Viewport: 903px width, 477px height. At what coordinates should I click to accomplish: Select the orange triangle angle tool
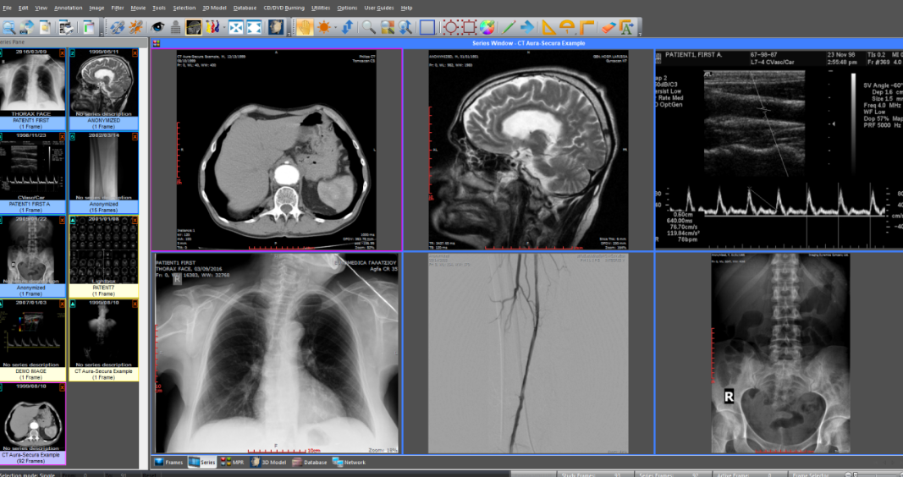point(548,27)
